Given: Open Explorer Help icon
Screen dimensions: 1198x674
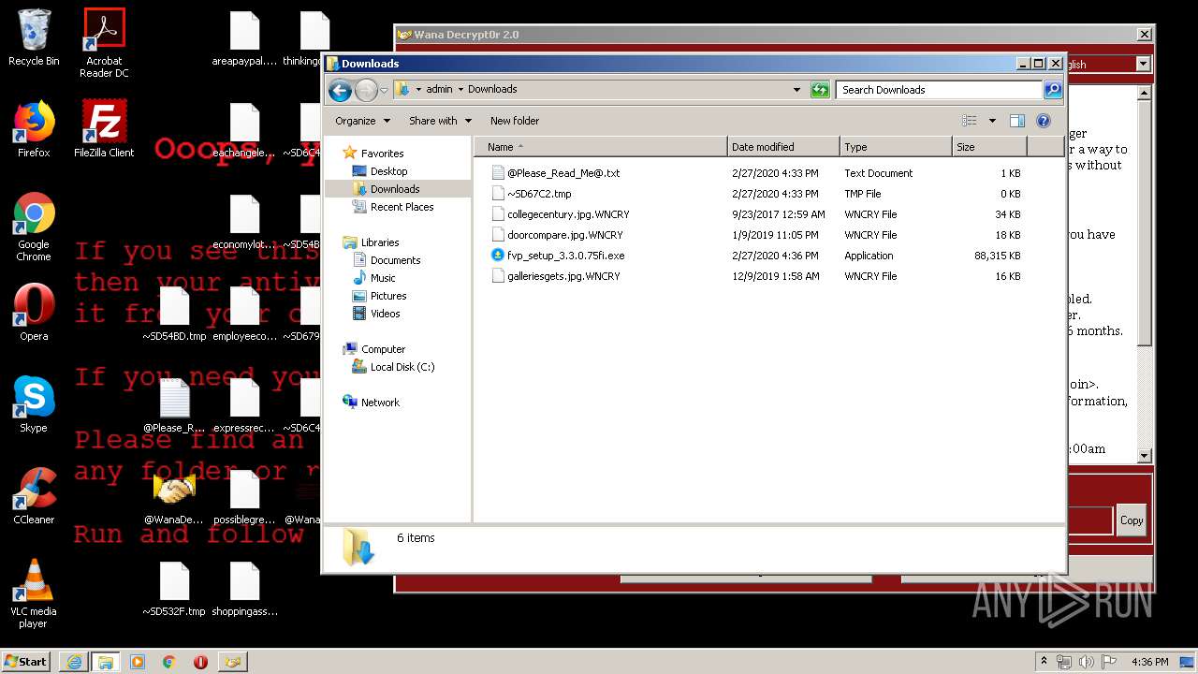Looking at the screenshot, I should 1044,121.
